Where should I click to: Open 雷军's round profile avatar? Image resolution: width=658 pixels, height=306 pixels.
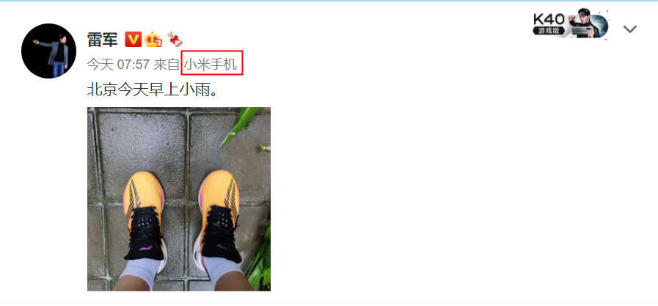48,51
